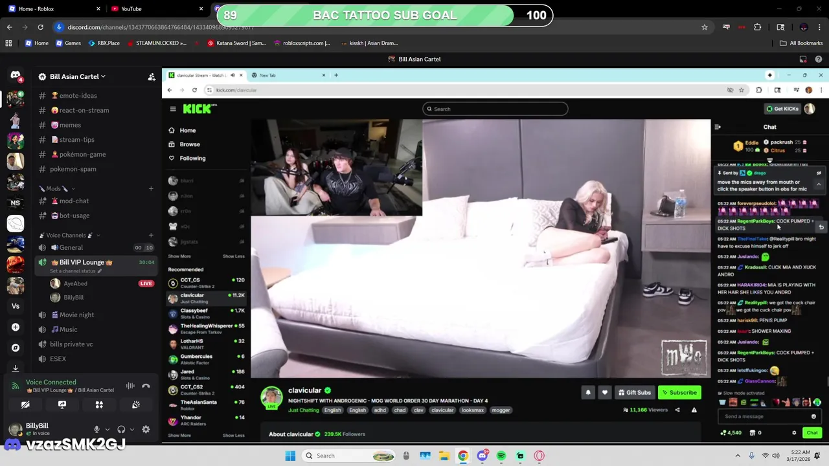Open Discord soundboard icon

(136, 405)
